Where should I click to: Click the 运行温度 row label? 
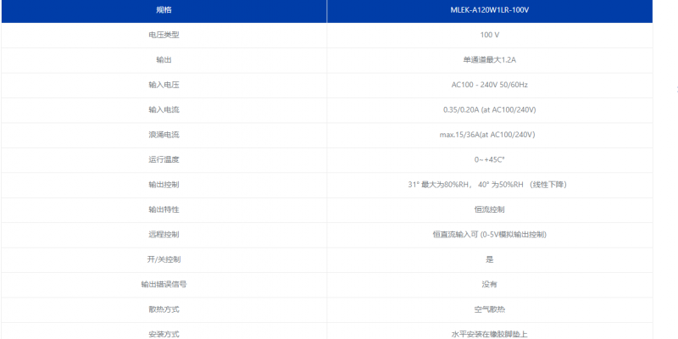point(164,160)
